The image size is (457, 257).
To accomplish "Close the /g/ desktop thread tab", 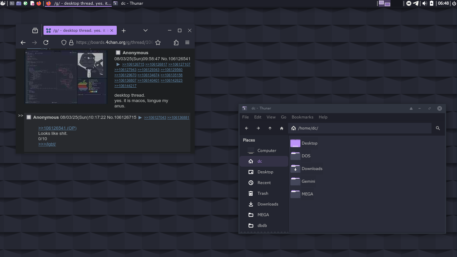I will (x=112, y=30).
